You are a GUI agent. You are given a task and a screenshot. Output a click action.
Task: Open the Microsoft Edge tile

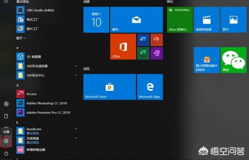pos(150,87)
